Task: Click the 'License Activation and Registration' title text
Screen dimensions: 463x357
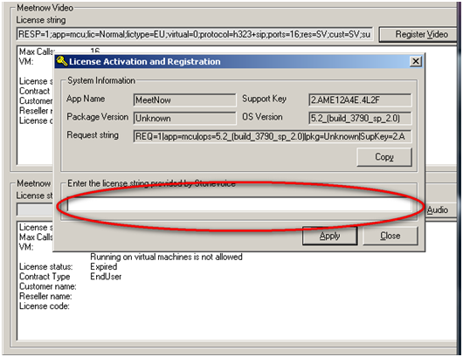Action: click(145, 61)
